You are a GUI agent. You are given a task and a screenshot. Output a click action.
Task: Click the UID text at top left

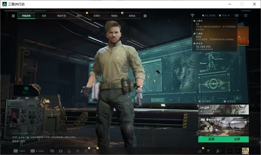click(x=25, y=11)
